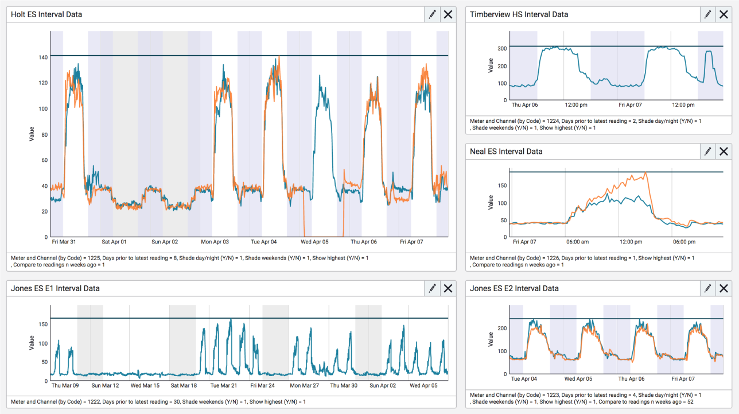Close the Holt ES Interval Data panel

448,14
